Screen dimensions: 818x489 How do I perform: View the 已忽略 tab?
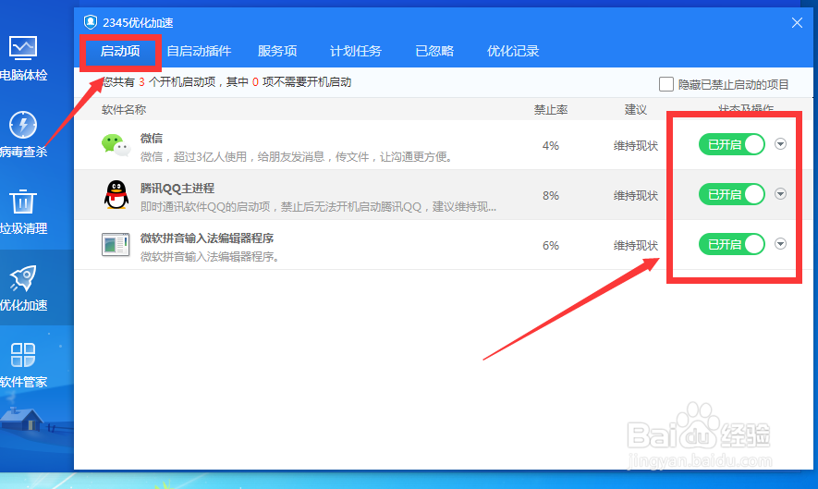[434, 51]
